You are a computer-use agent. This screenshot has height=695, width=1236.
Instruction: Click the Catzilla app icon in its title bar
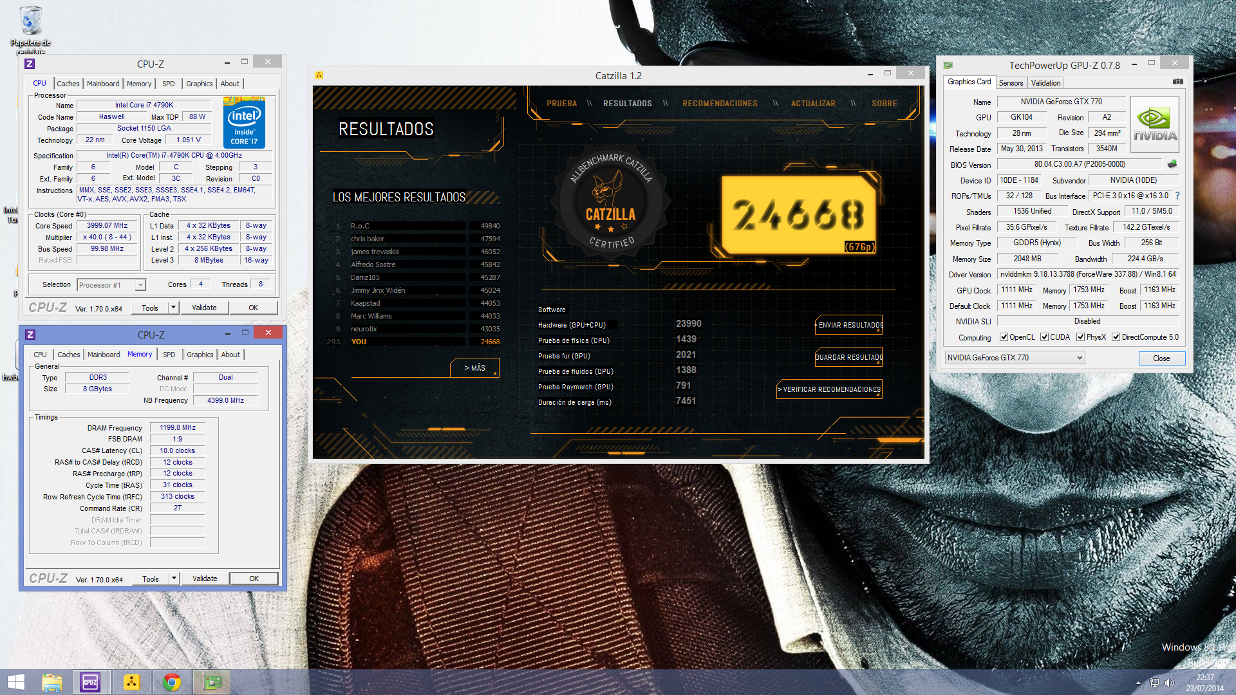tap(319, 75)
